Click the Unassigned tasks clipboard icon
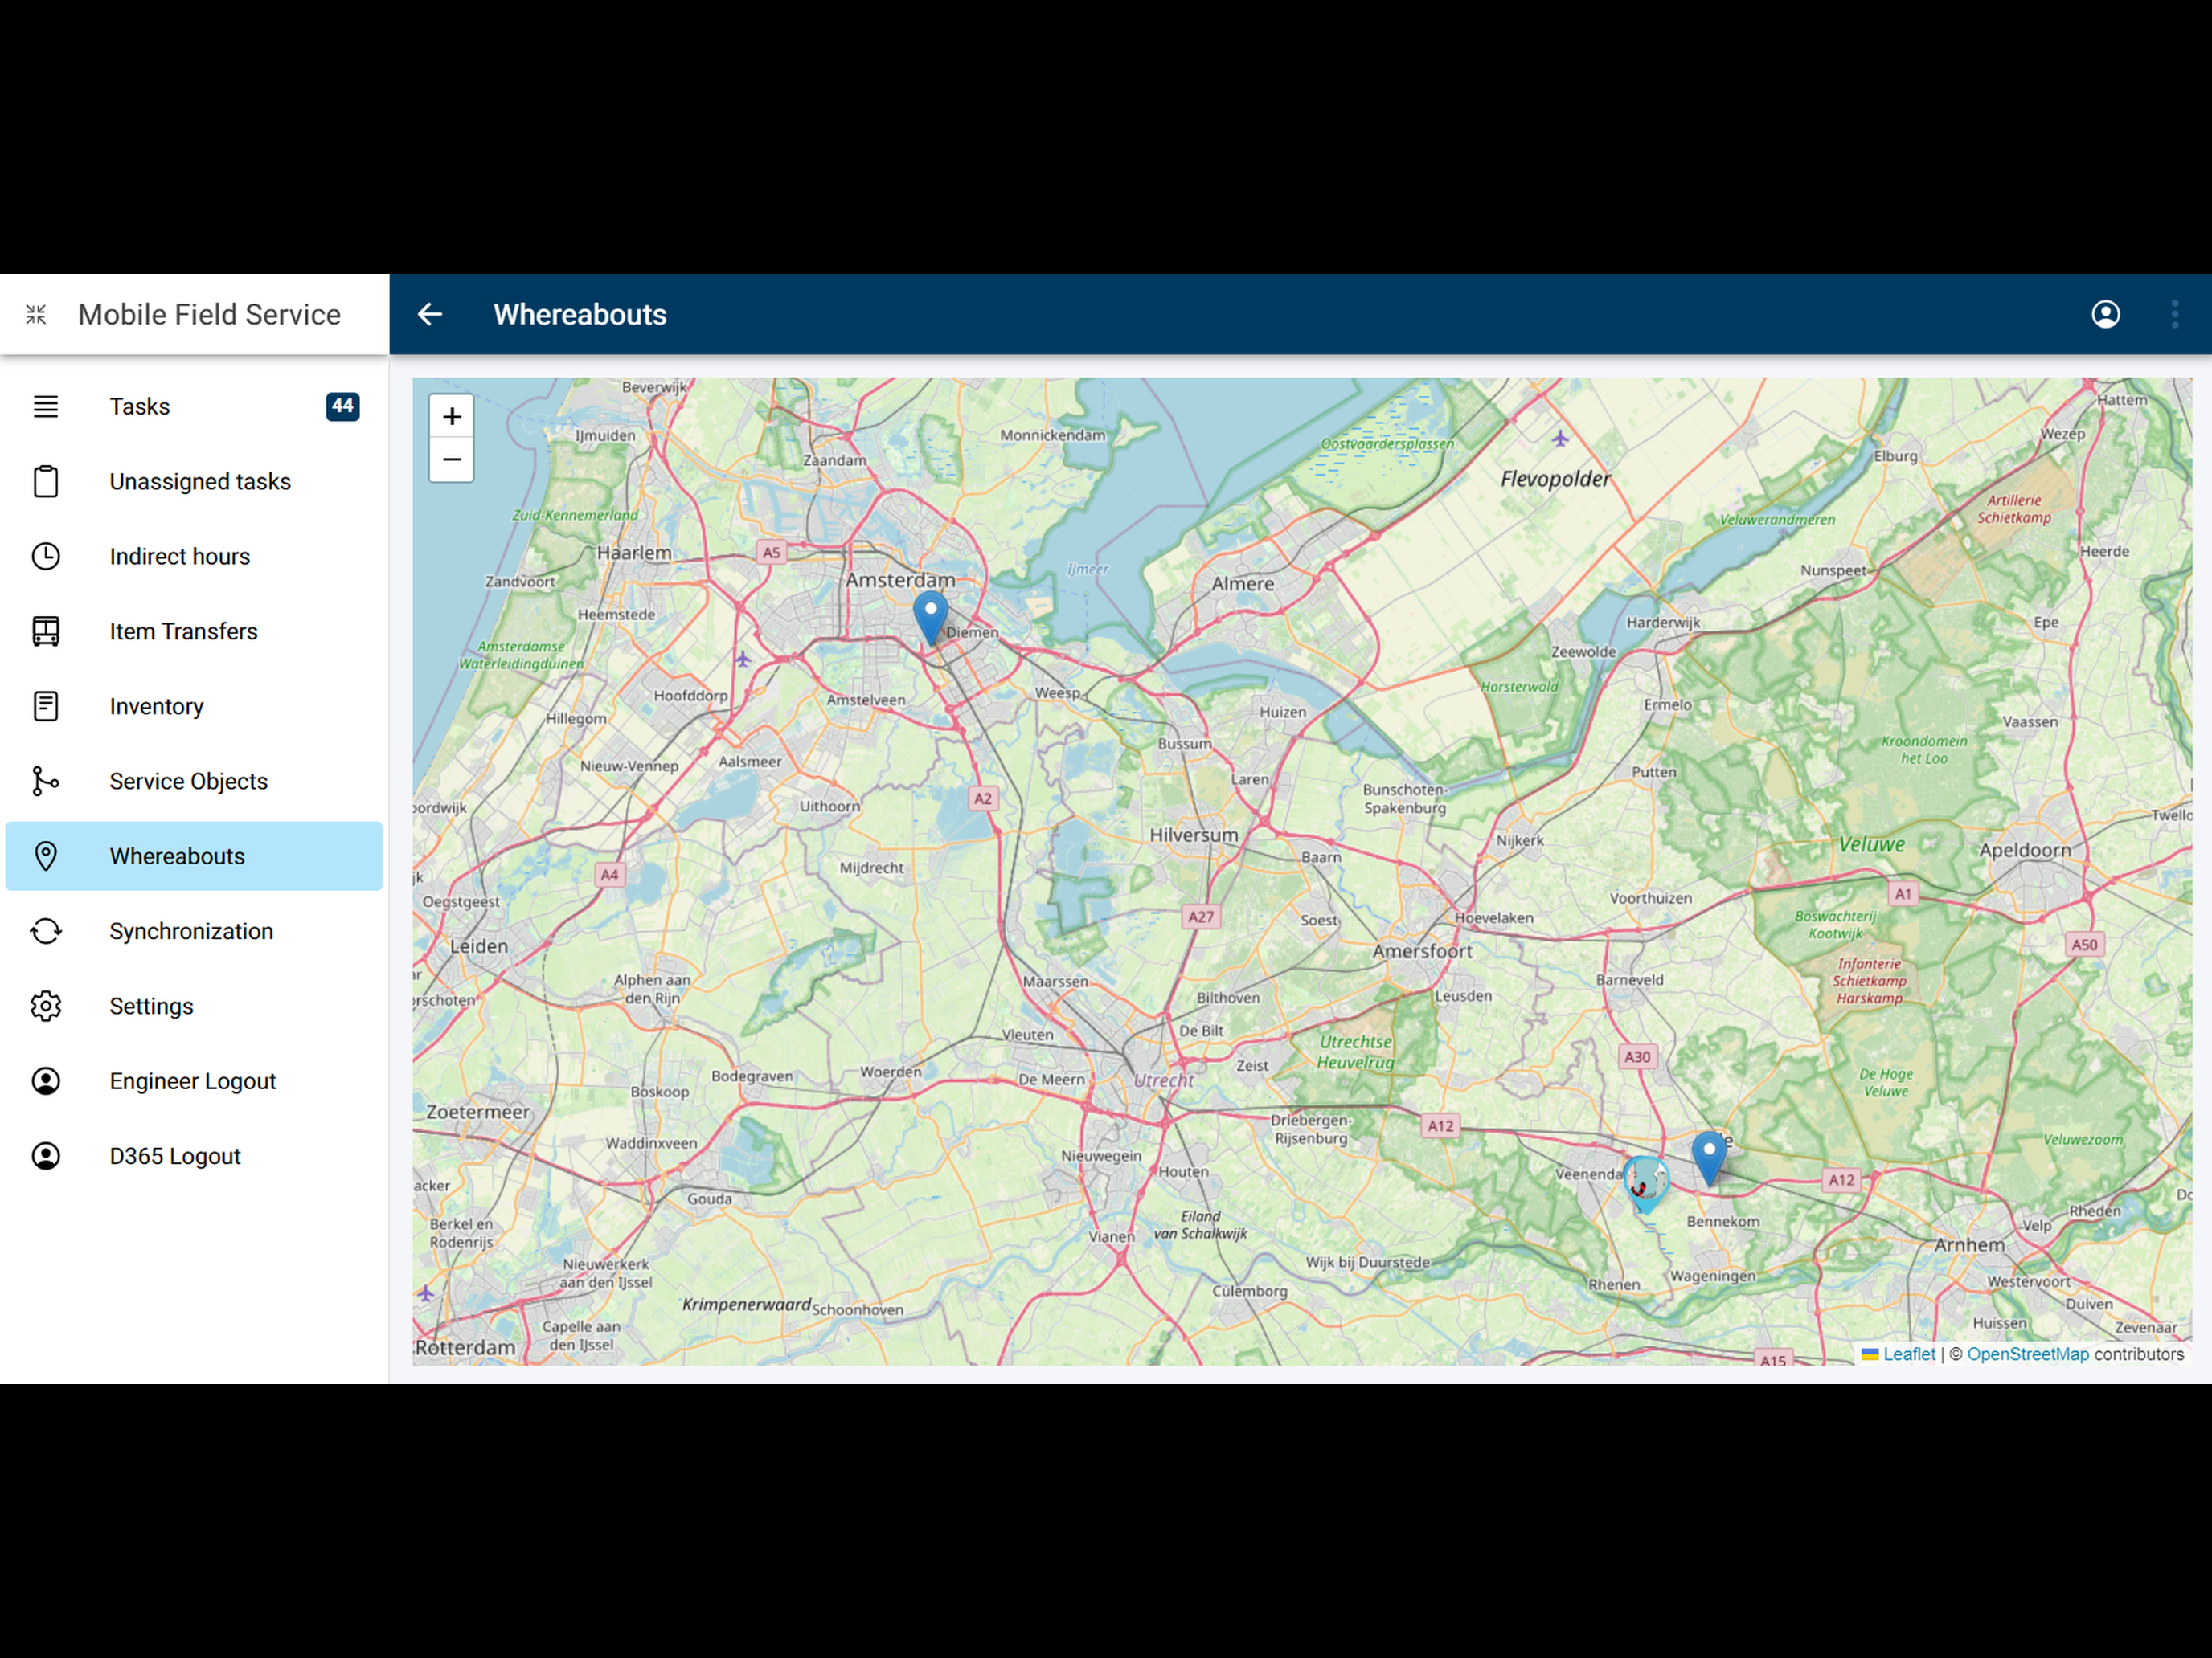The width and height of the screenshot is (2212, 1658). click(x=46, y=482)
